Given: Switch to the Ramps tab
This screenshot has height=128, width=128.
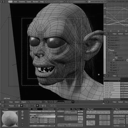Looking at the screenshot, I should tap(46, 109).
